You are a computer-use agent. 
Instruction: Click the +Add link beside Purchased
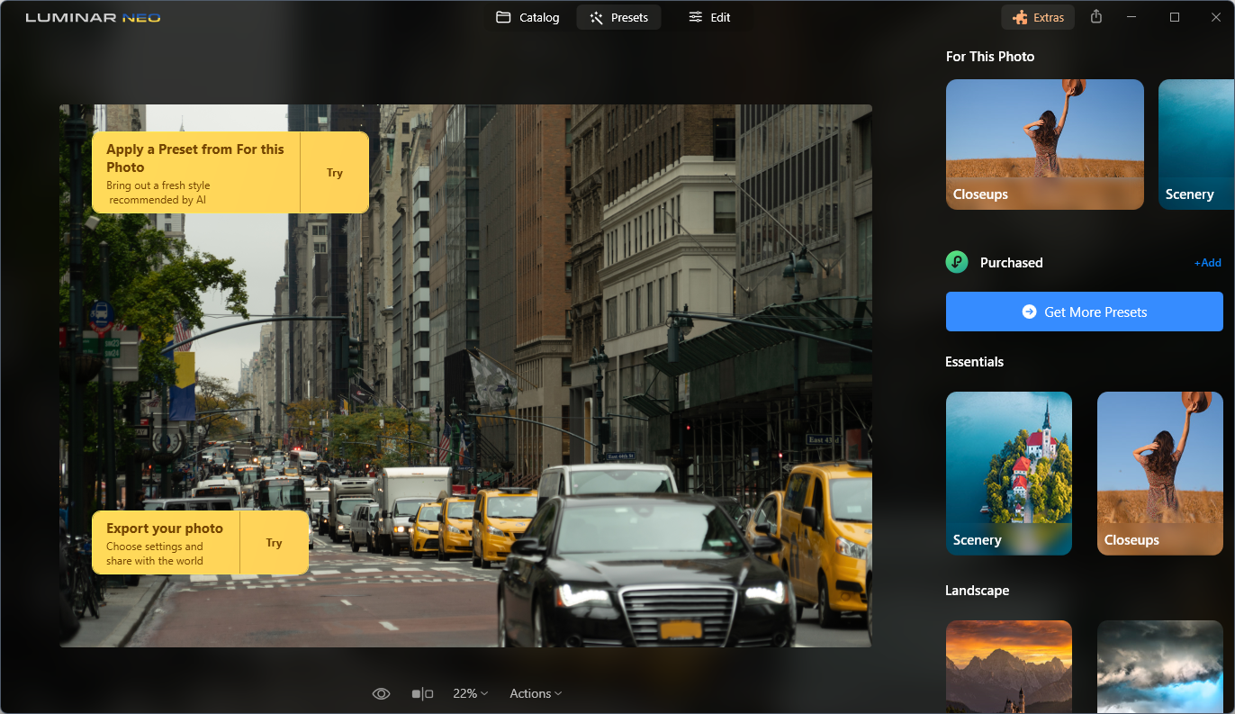(x=1207, y=263)
